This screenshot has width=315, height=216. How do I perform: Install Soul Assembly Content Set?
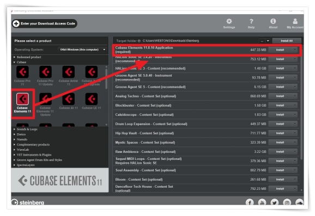pyautogui.click(x=280, y=170)
